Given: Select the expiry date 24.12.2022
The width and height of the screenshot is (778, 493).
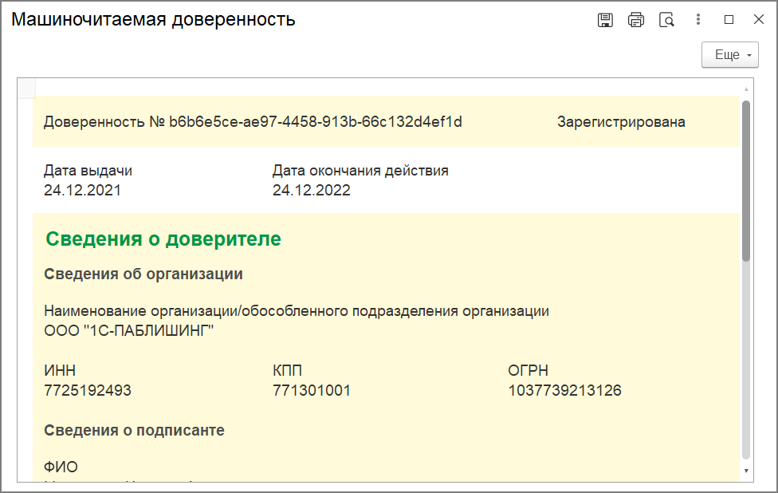Looking at the screenshot, I should point(312,191).
